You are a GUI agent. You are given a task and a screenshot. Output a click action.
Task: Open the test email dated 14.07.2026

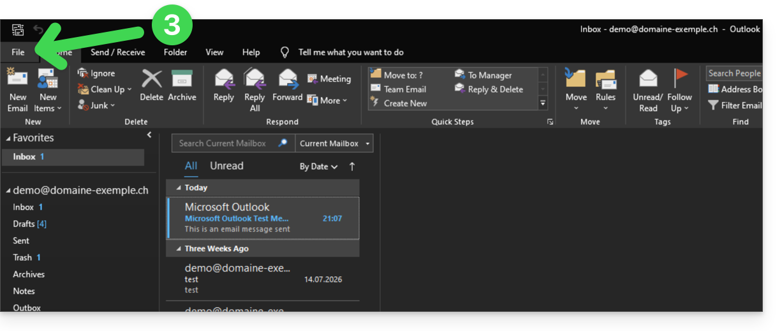point(263,279)
